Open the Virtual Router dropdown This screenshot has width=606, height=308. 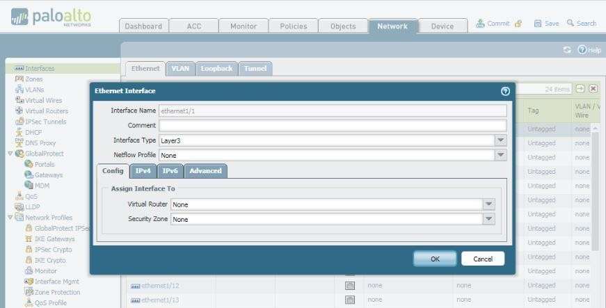tap(489, 204)
